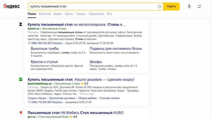Switch to the Карты tab
This screenshot has width=212, height=119.
[x=69, y=14]
